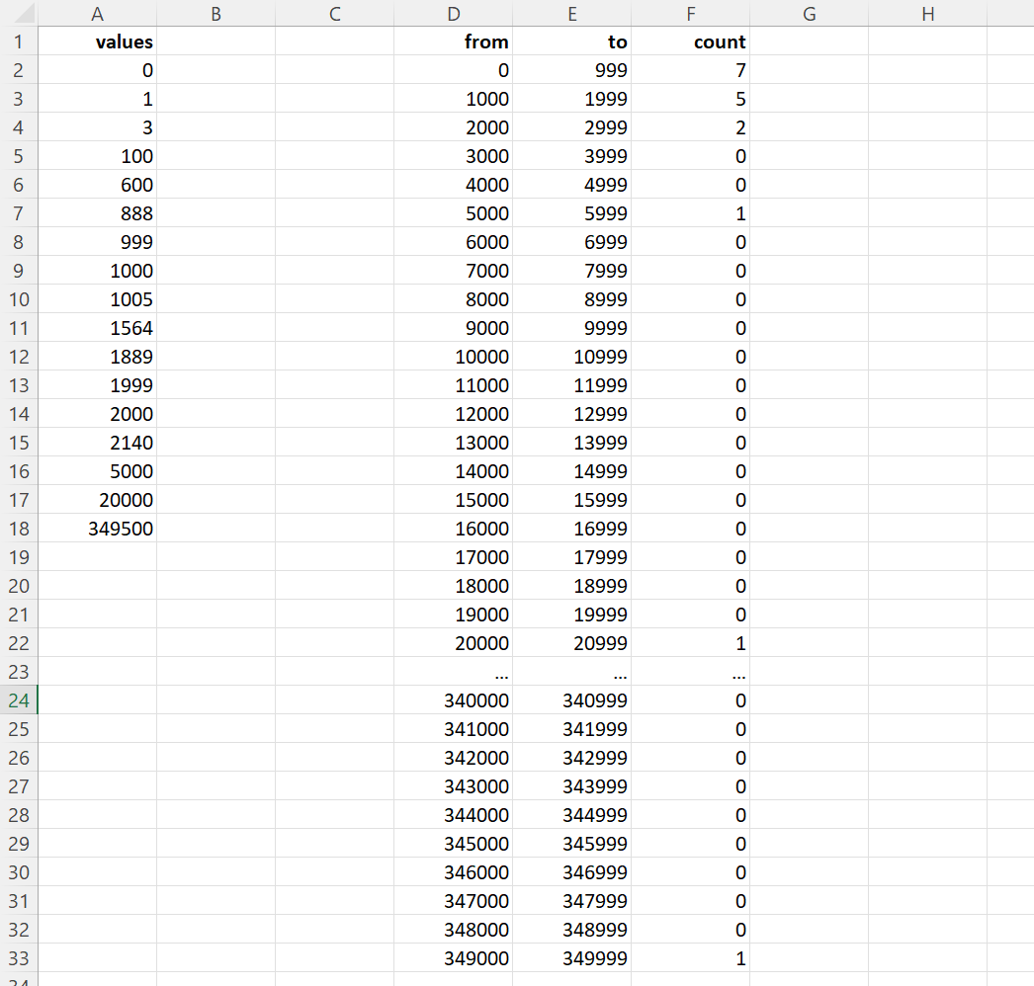
Task: Select row 18 header
Action: (19, 528)
